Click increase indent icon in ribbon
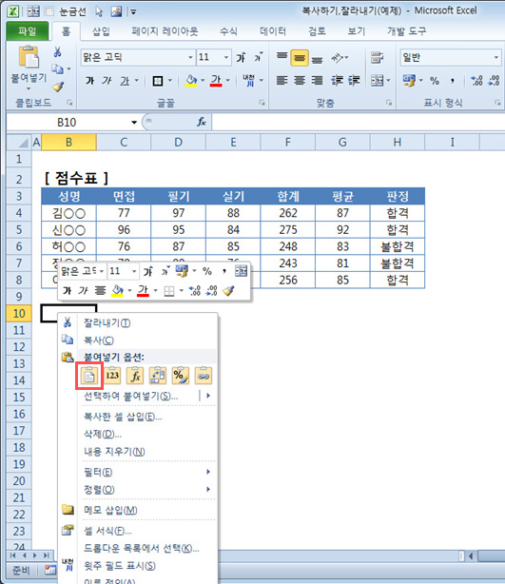Screen dimensions: 505x584 (354, 81)
